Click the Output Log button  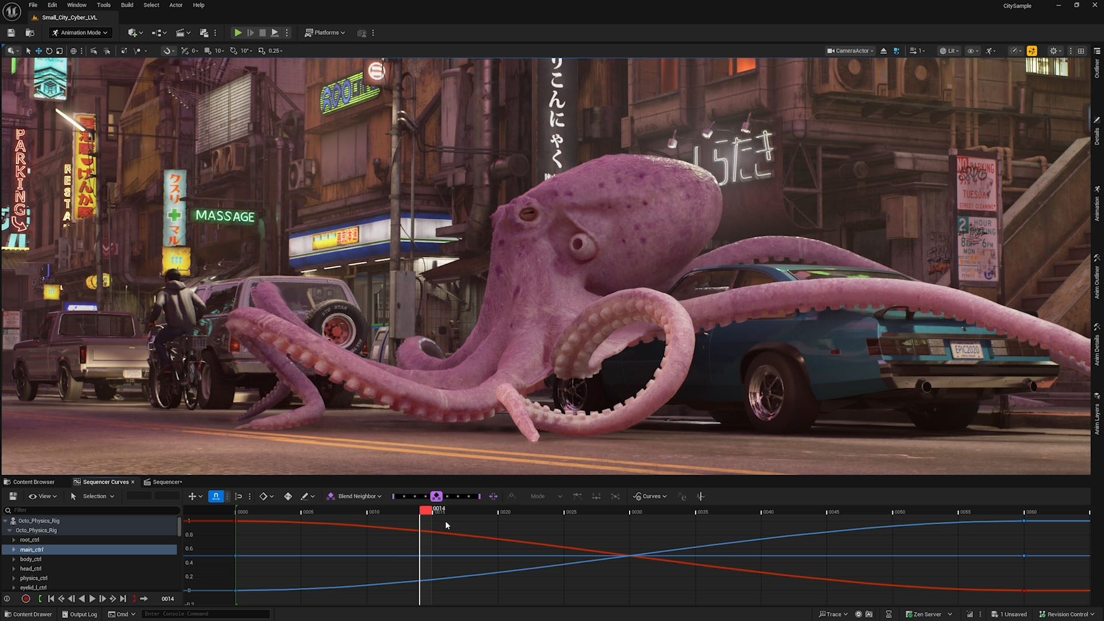pyautogui.click(x=80, y=614)
